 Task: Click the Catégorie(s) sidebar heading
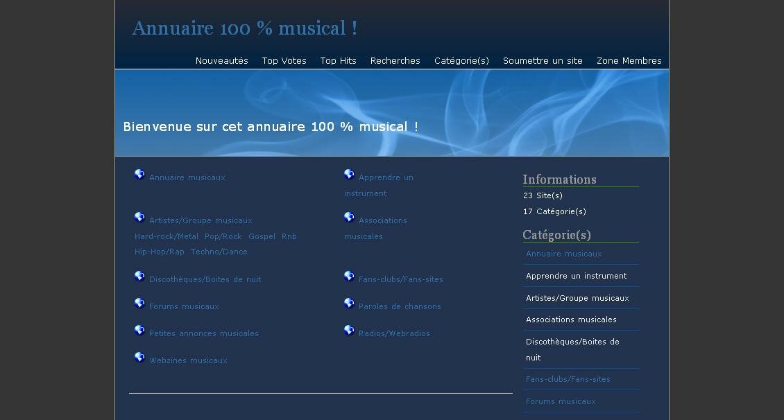click(x=556, y=235)
